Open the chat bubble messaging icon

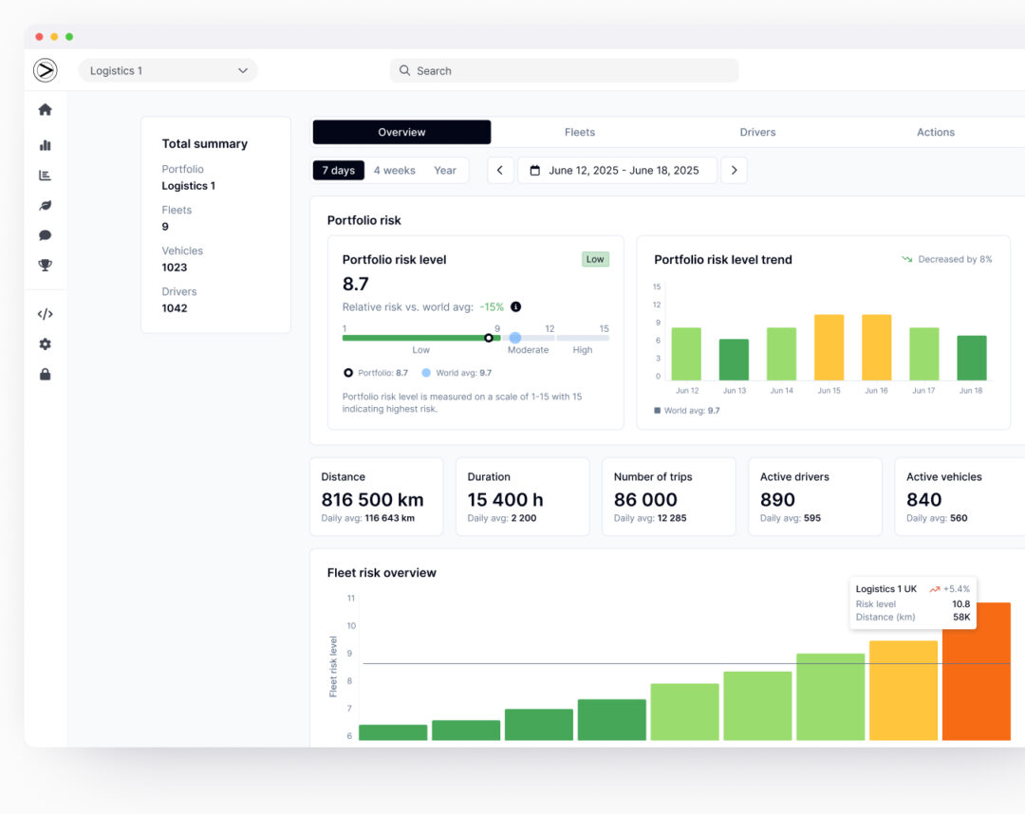(x=45, y=234)
